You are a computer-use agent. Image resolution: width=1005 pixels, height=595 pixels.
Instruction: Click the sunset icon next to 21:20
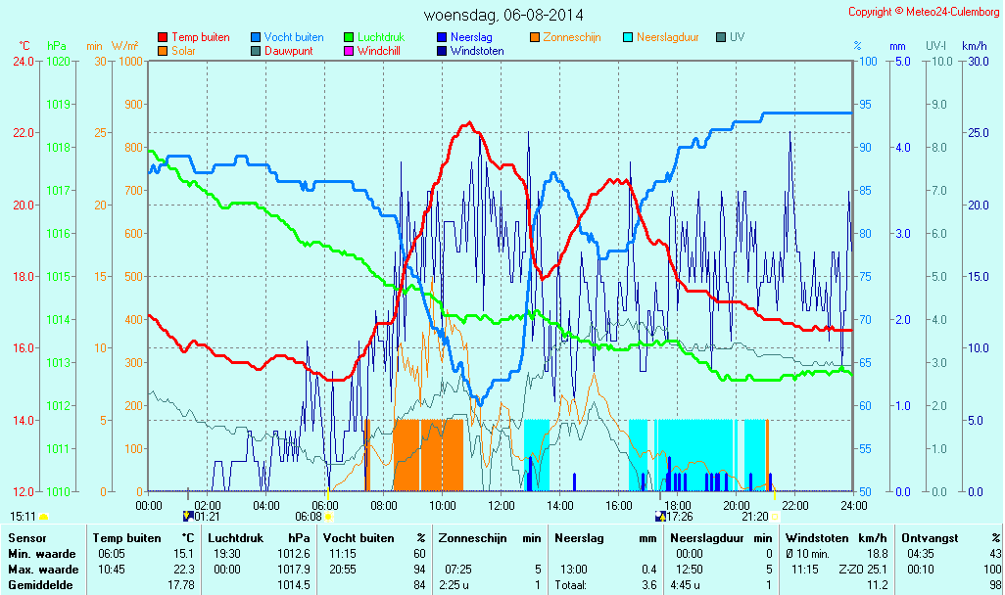(774, 516)
